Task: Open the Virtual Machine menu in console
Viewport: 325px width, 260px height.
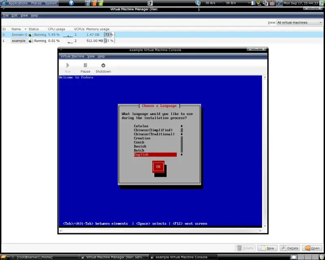Action: pyautogui.click(x=72, y=56)
